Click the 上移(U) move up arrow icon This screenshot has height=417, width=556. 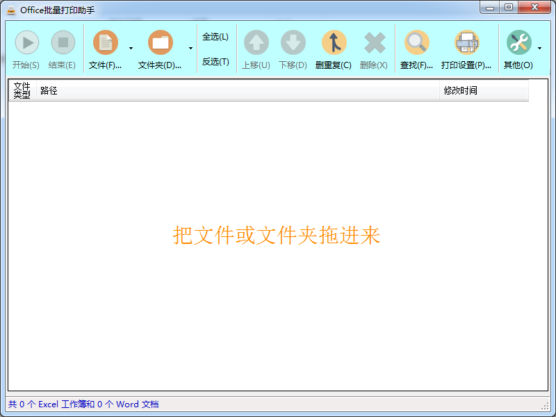click(255, 42)
